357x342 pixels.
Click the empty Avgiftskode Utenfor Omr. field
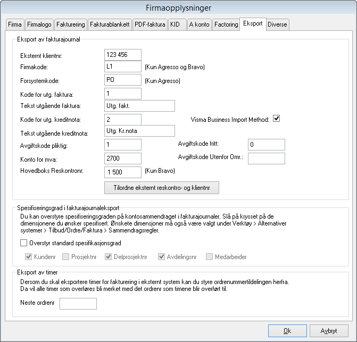point(267,159)
